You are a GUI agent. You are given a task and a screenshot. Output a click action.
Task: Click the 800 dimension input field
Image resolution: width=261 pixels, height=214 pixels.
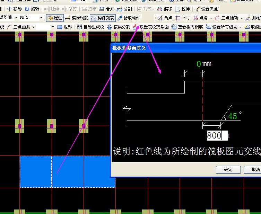(x=217, y=135)
